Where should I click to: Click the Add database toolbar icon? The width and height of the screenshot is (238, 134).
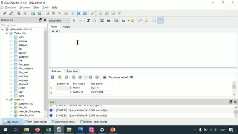coord(19,13)
